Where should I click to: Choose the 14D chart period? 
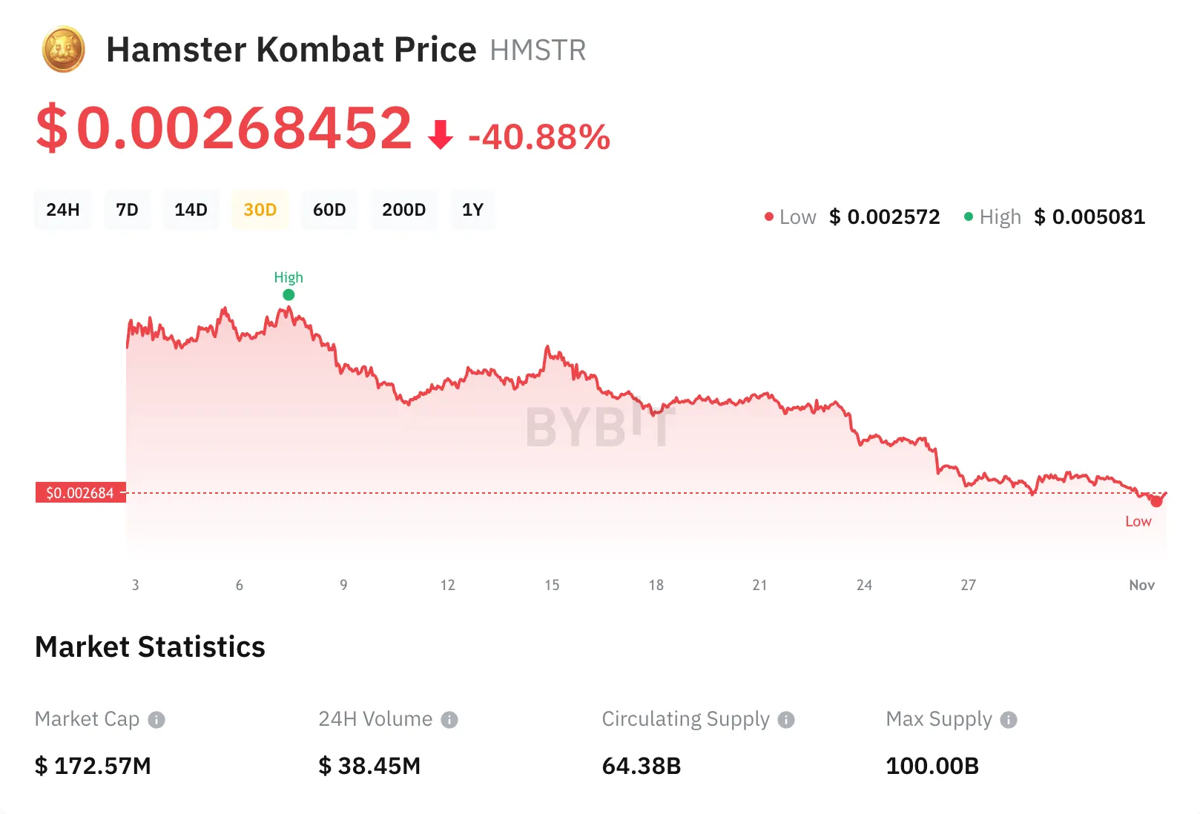(x=191, y=210)
